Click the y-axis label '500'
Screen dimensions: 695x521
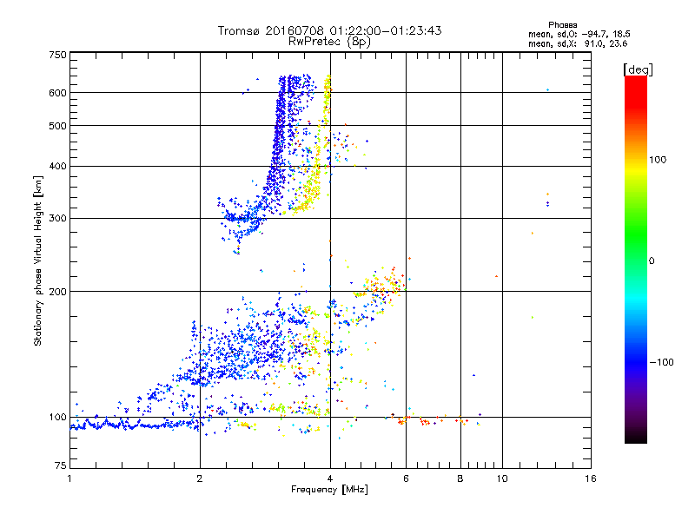[57, 126]
